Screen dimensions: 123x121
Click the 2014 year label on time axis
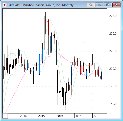pyautogui.click(x=23, y=116)
